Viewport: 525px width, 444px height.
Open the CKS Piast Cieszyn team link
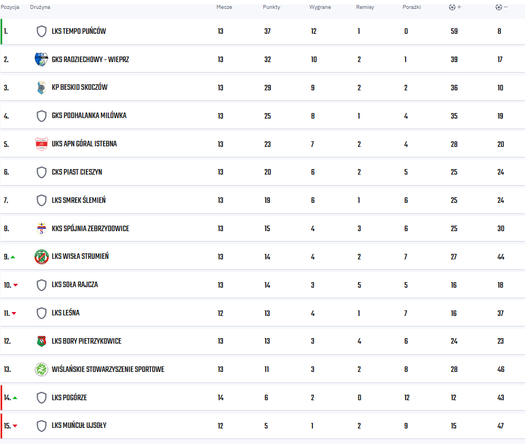point(77,172)
